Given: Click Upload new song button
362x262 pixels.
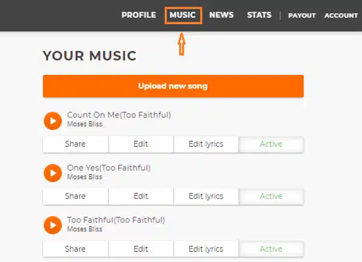Looking at the screenshot, I should click(173, 86).
